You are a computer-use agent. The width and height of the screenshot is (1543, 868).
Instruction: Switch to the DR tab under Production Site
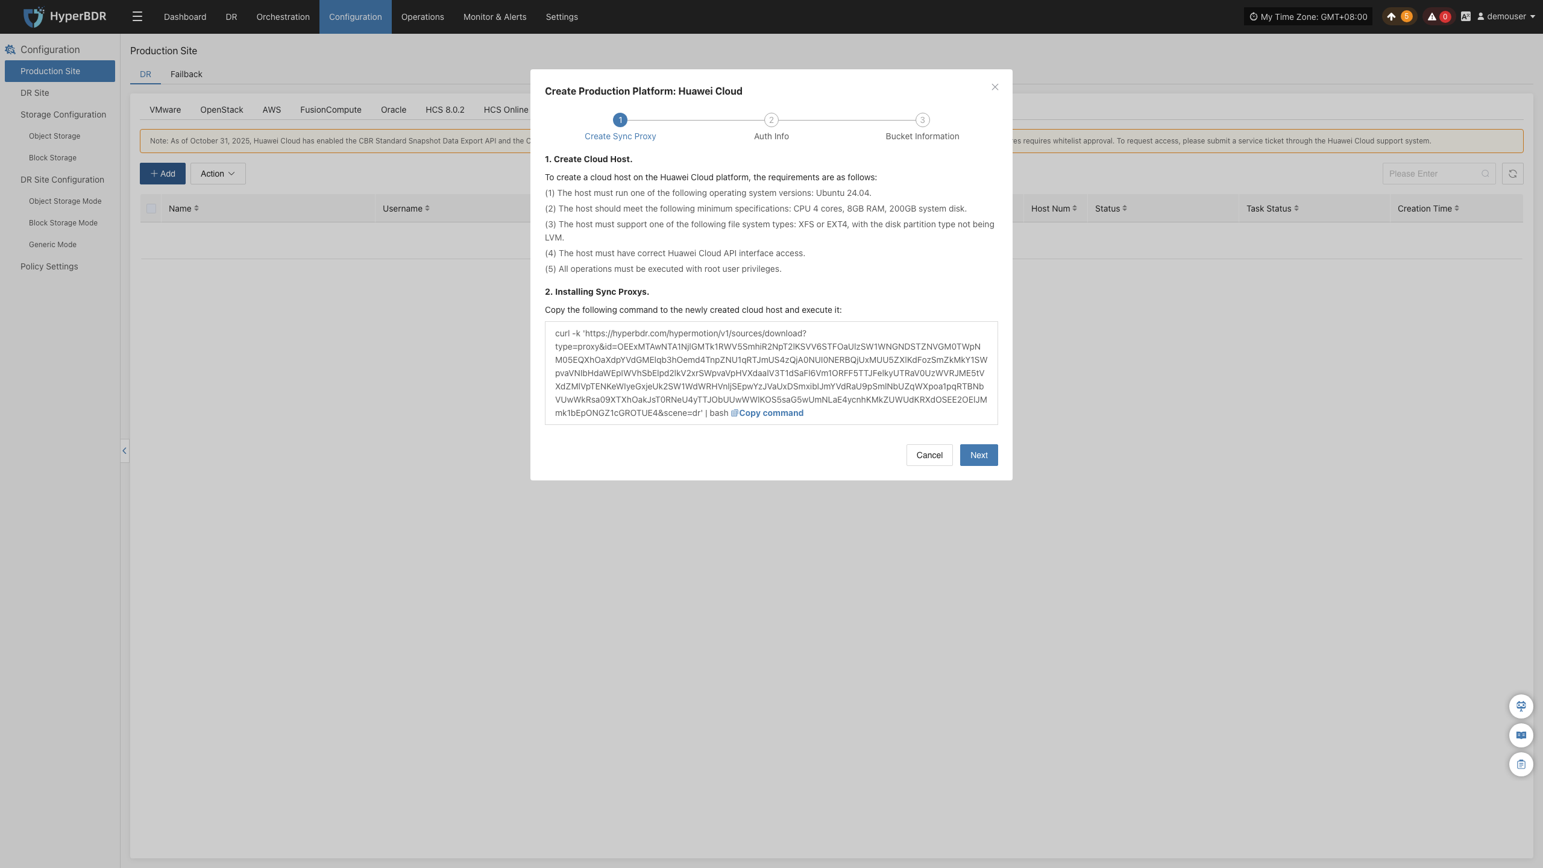pyautogui.click(x=146, y=74)
